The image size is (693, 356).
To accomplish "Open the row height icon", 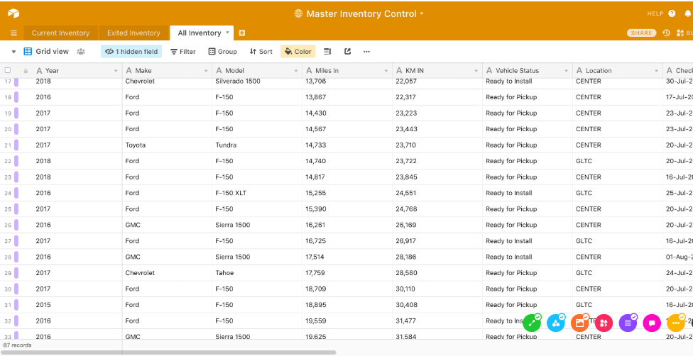I will click(x=327, y=52).
